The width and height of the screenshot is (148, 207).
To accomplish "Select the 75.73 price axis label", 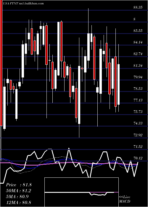I will point(138,112).
